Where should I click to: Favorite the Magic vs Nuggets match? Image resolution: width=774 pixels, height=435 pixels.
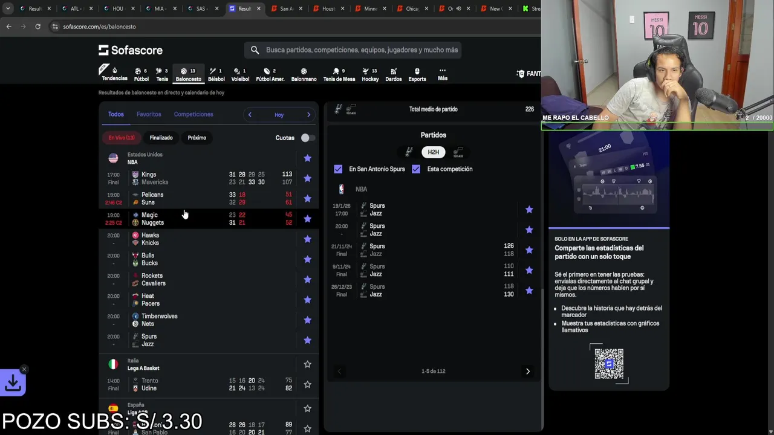(x=307, y=219)
